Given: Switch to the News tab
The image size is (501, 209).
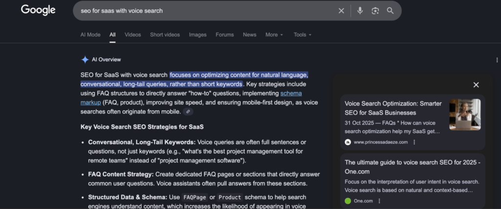Looking at the screenshot, I should click(250, 35).
